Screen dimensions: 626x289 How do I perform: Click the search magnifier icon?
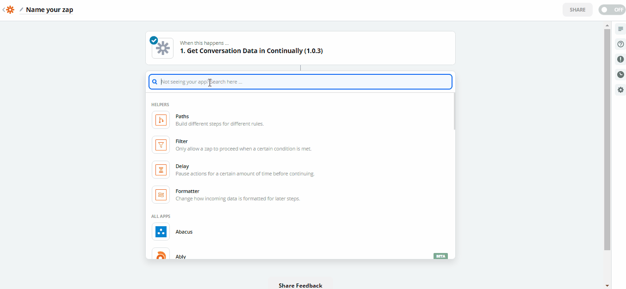pos(155,82)
